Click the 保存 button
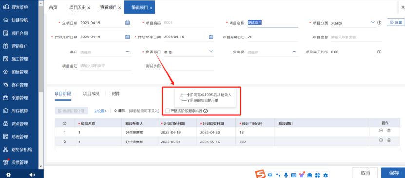Image resolution: width=405 pixels, height=178 pixels. pos(393,173)
